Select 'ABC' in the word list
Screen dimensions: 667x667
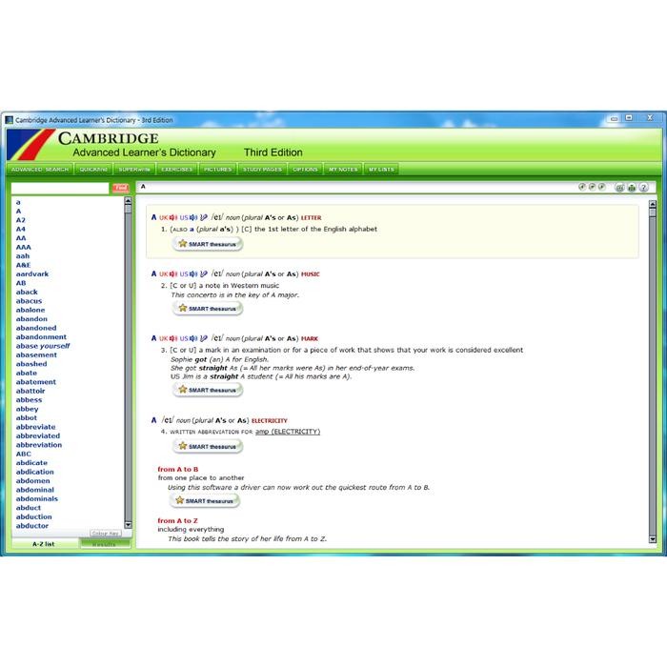[24, 454]
